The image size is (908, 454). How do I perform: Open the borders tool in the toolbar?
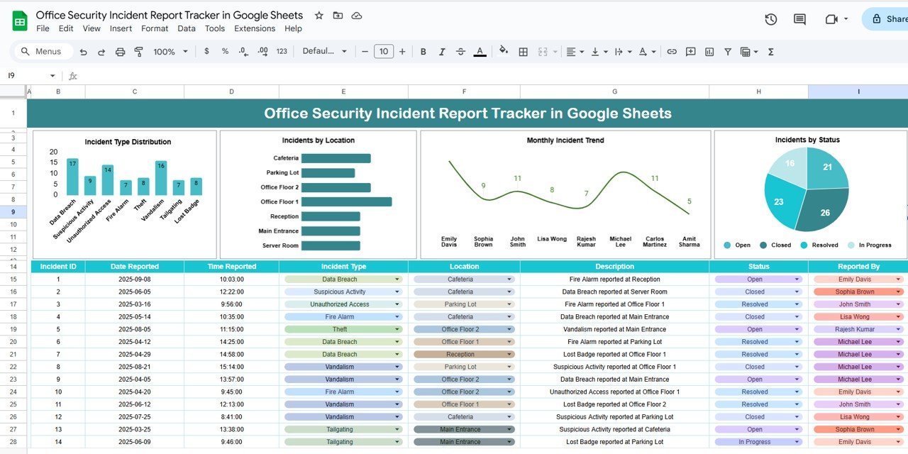coord(523,52)
